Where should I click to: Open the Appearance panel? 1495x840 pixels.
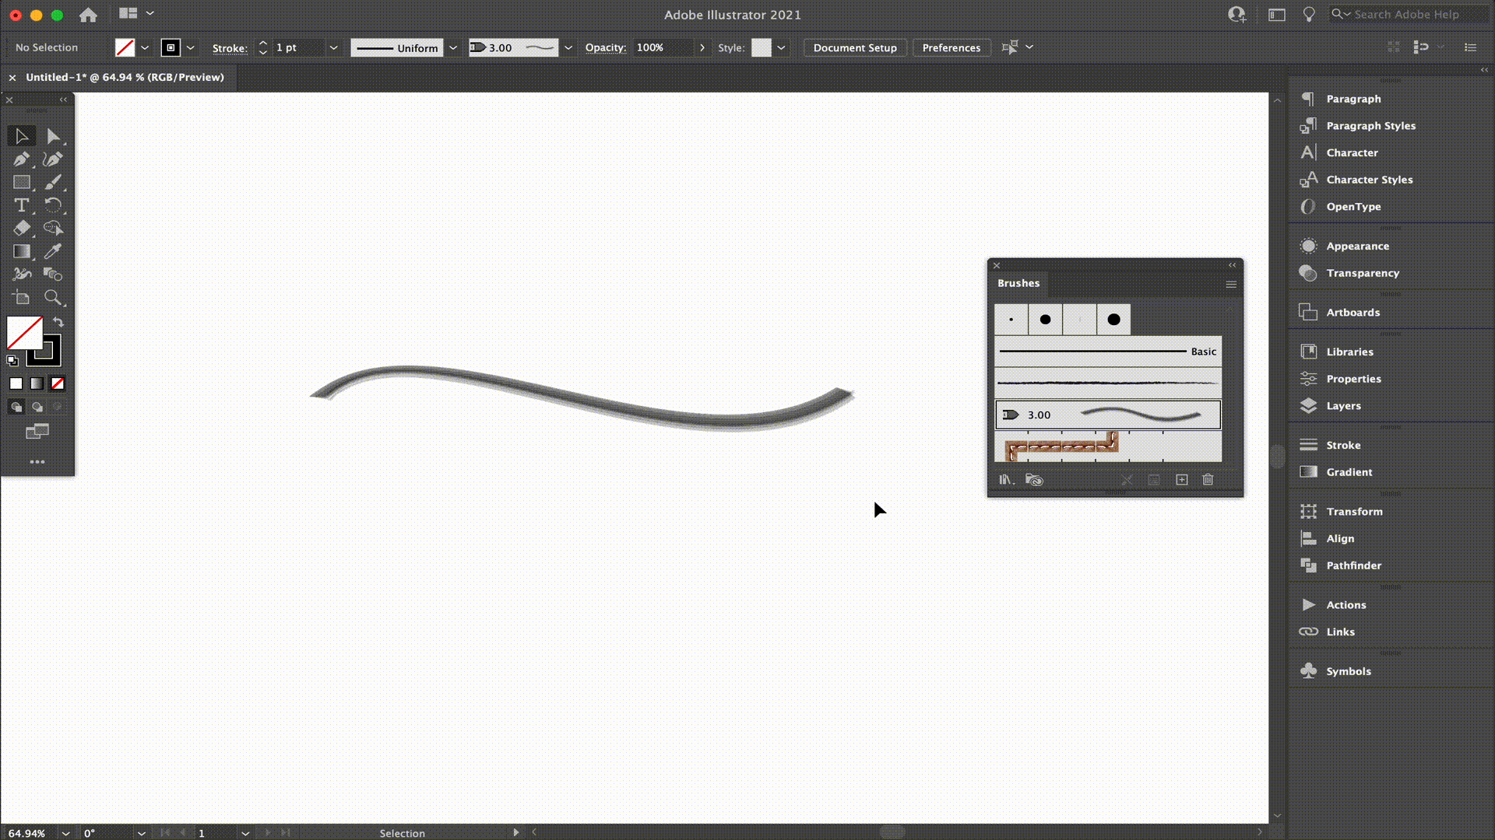coord(1357,246)
